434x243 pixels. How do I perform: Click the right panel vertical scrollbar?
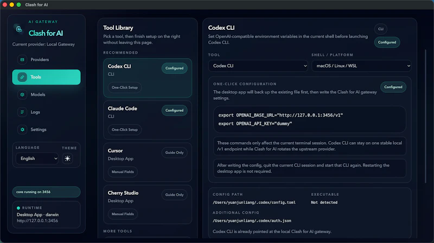[x=426, y=116]
